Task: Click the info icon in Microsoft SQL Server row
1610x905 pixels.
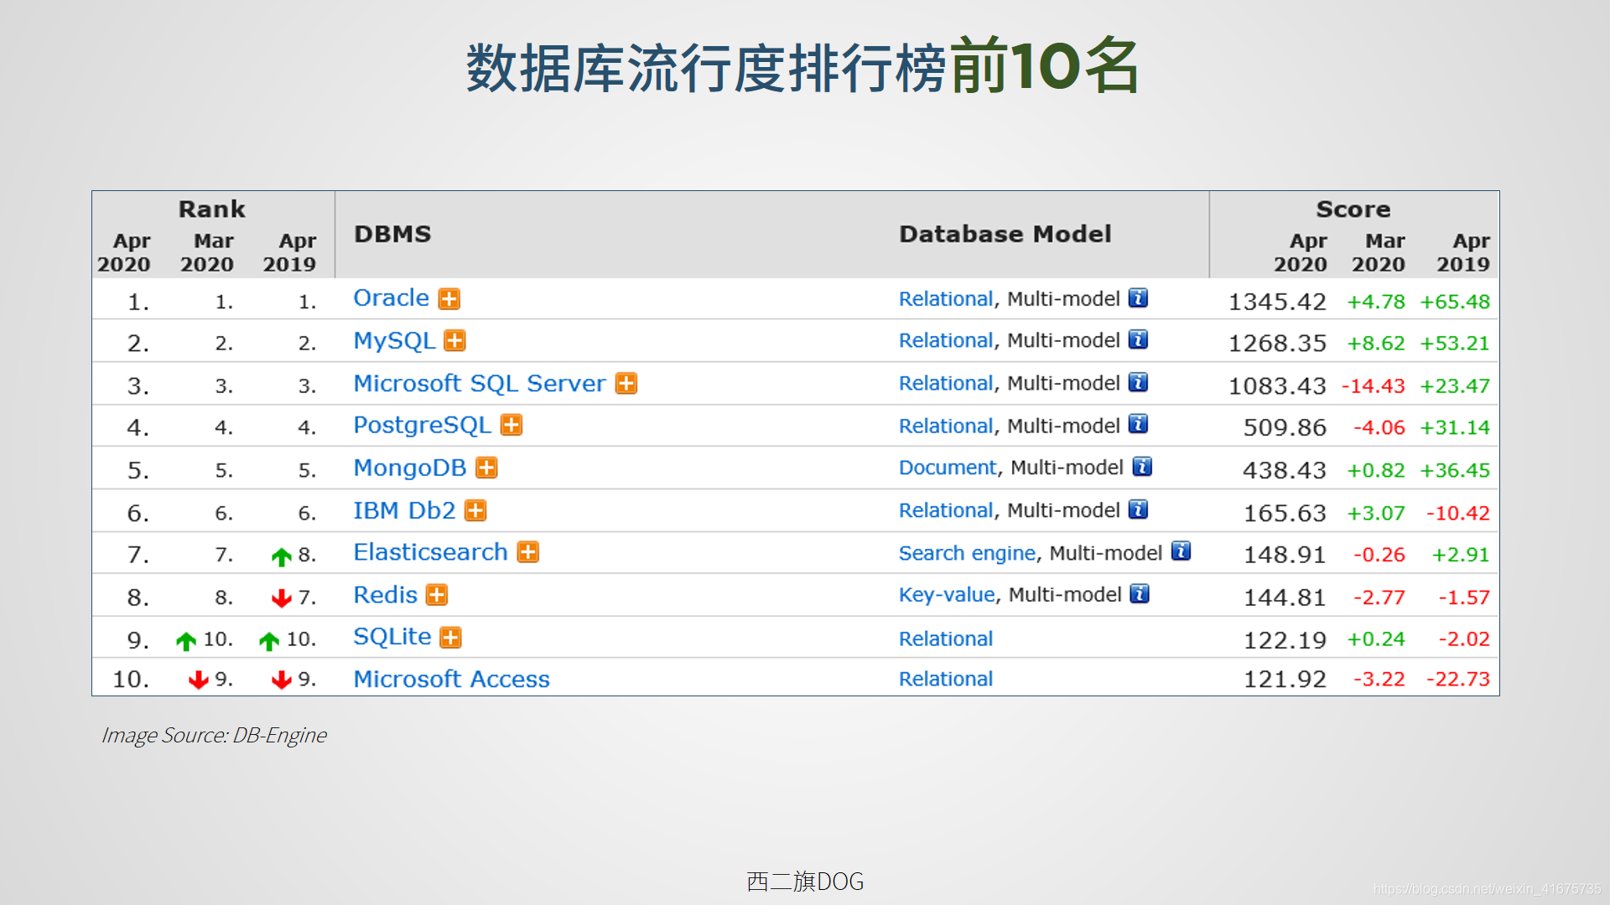Action: (1138, 383)
